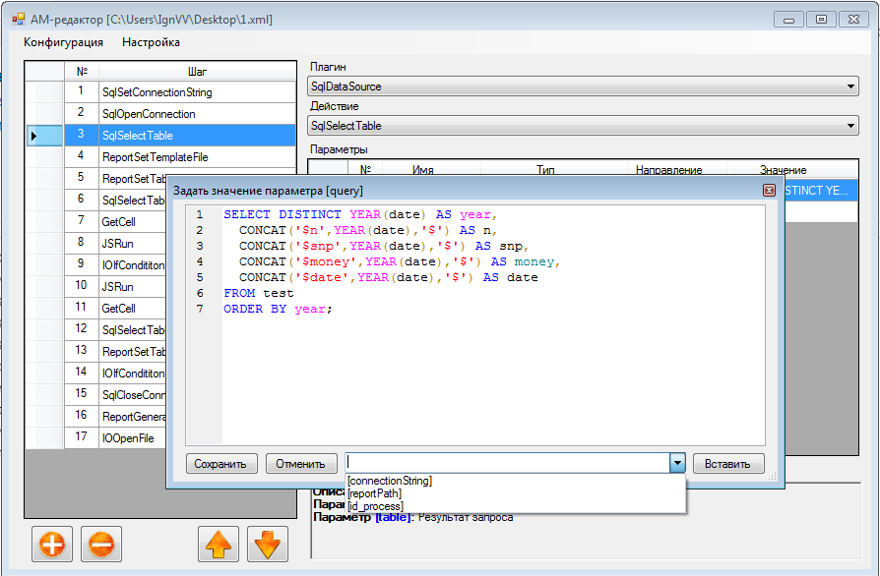
Task: Click the Шаг column header
Action: coord(197,71)
